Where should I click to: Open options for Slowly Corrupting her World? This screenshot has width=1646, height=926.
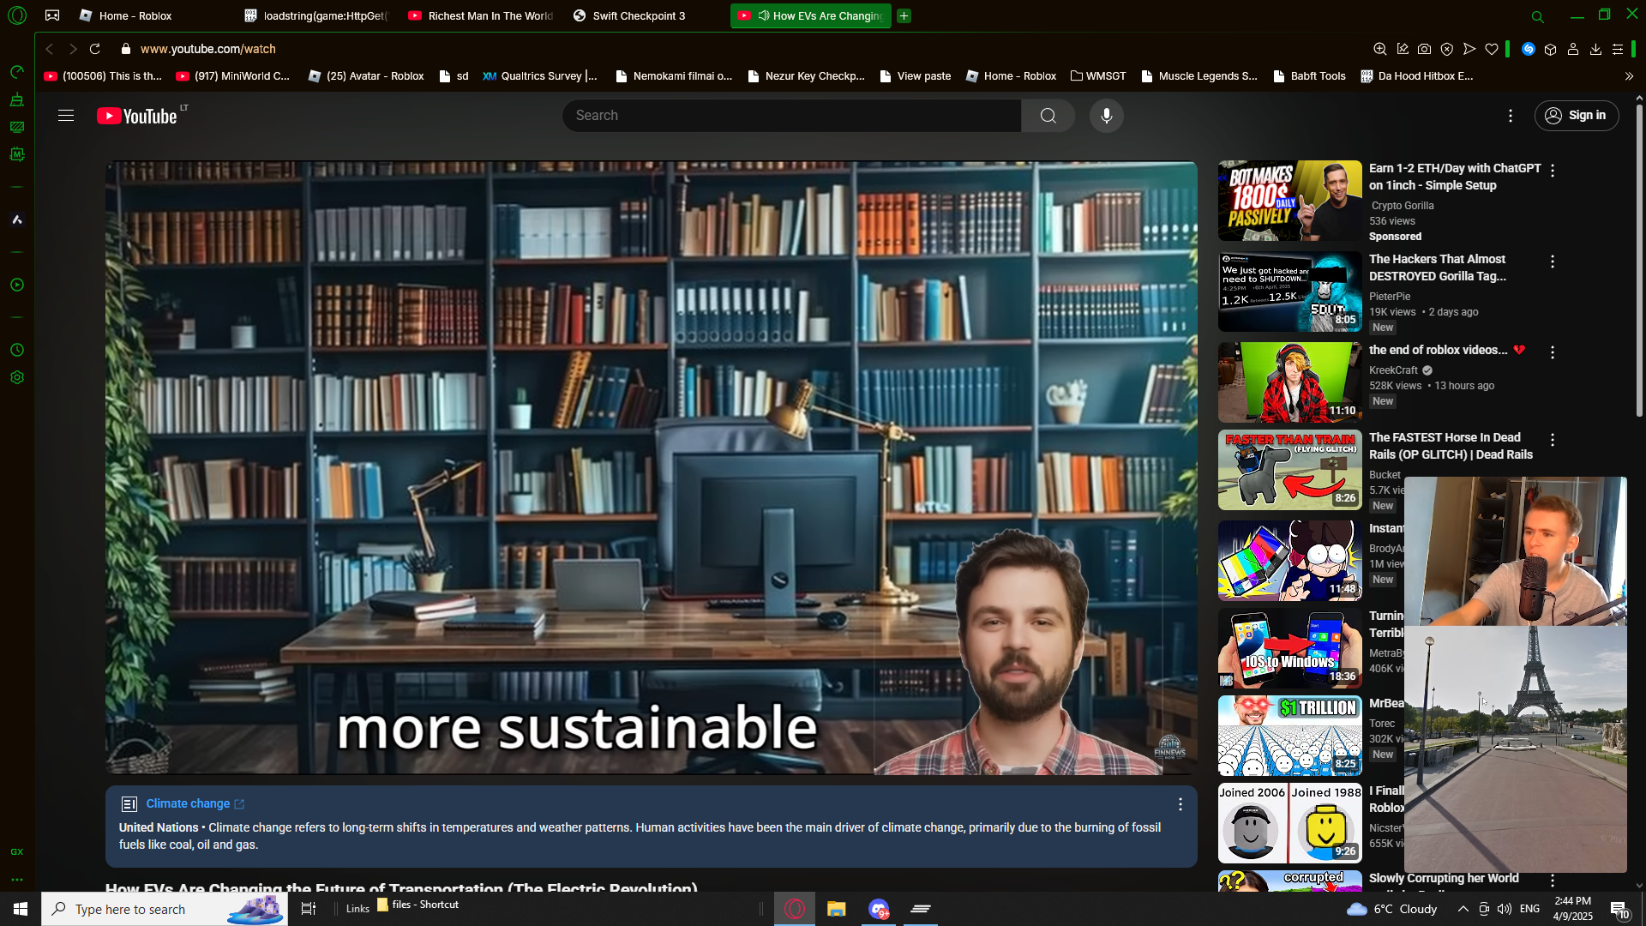coord(1552,881)
